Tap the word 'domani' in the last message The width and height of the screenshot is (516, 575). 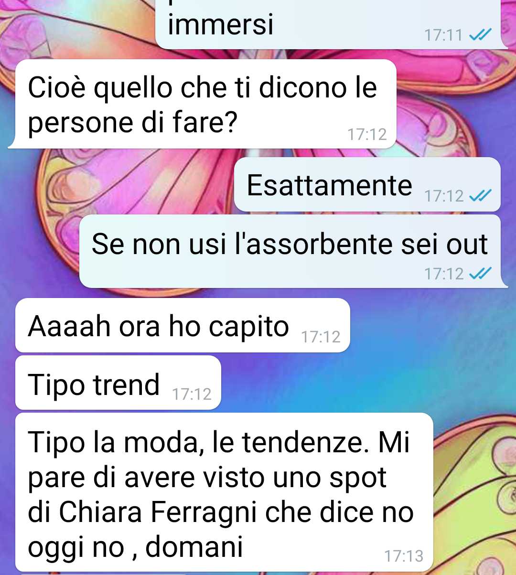194,546
